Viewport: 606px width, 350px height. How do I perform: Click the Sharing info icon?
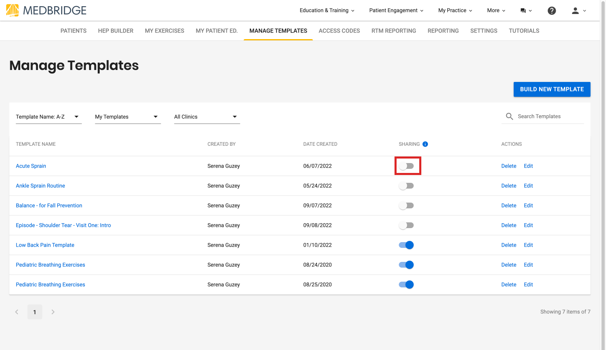point(425,144)
